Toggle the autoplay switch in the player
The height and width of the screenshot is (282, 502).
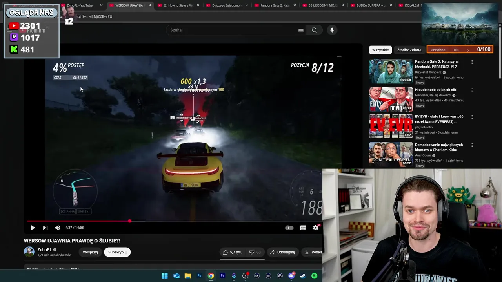289,228
